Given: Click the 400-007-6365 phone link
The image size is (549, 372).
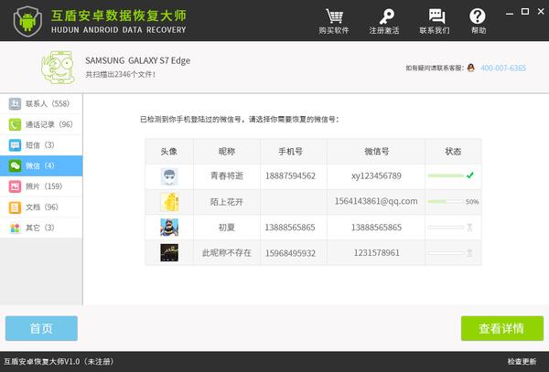Looking at the screenshot, I should click(x=502, y=68).
